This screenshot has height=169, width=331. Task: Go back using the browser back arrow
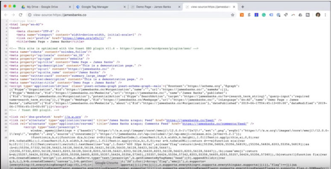click(x=6, y=15)
